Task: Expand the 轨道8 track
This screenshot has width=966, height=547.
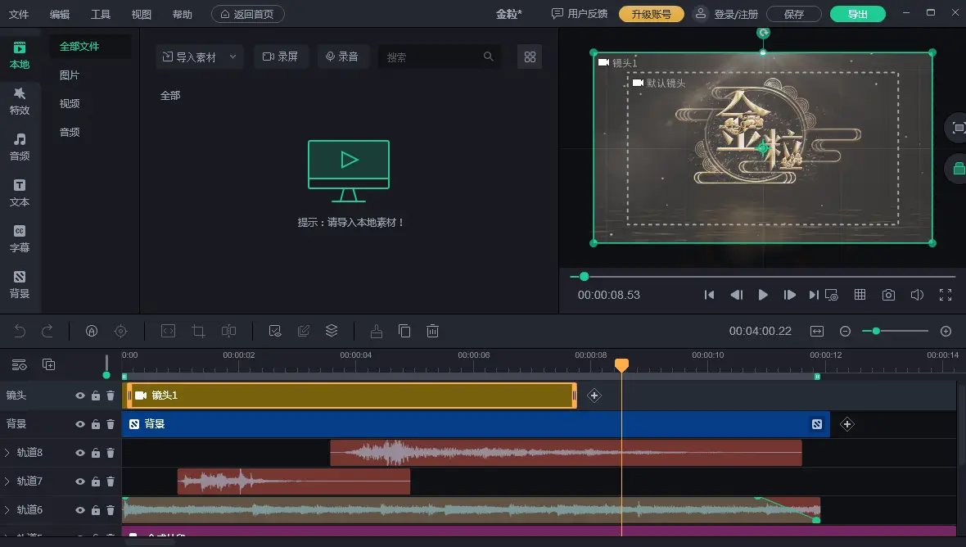Action: point(7,453)
